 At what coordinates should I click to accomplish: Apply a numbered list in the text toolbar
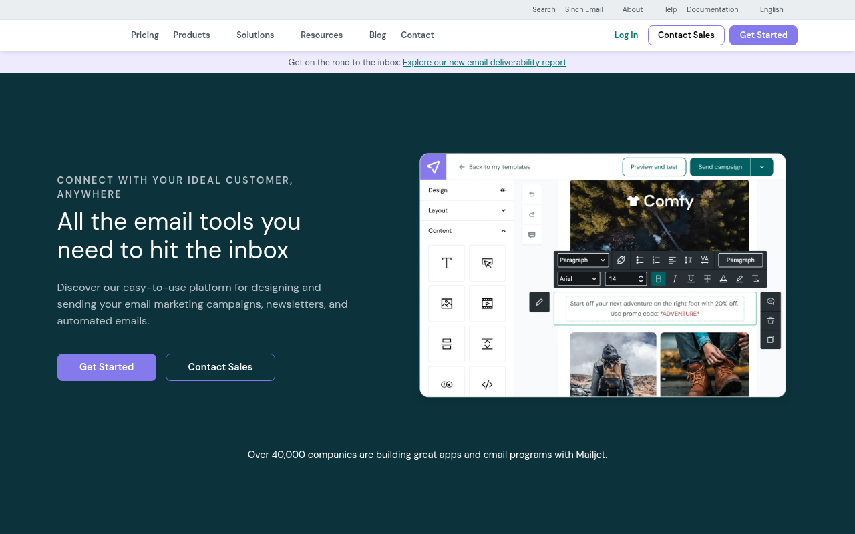click(x=656, y=260)
